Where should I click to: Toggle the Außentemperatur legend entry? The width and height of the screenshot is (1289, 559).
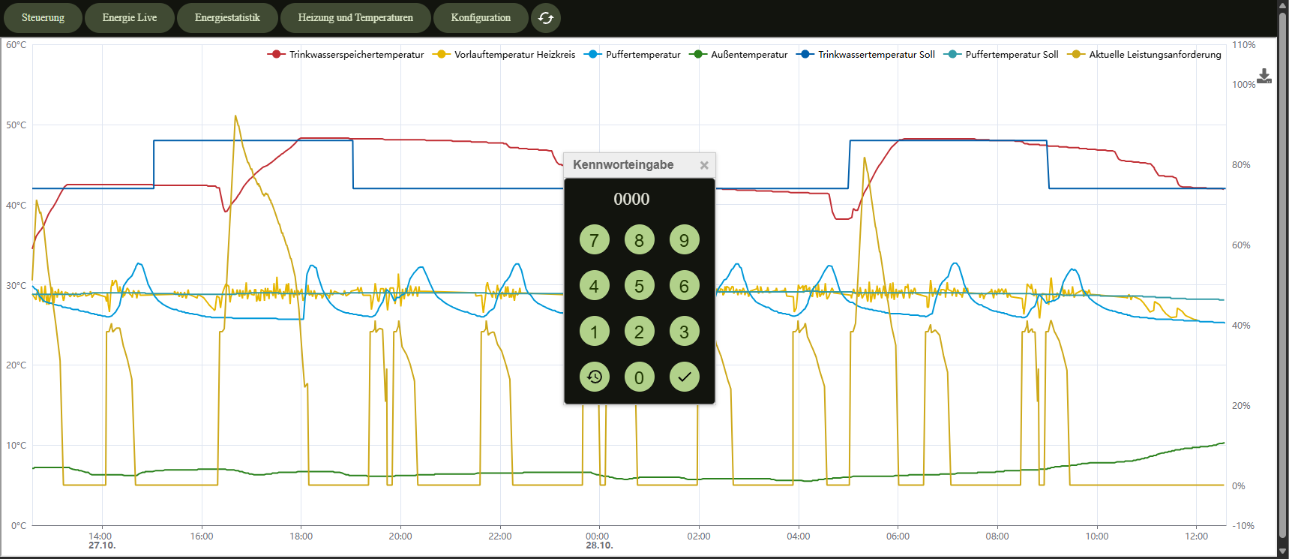[x=738, y=54]
